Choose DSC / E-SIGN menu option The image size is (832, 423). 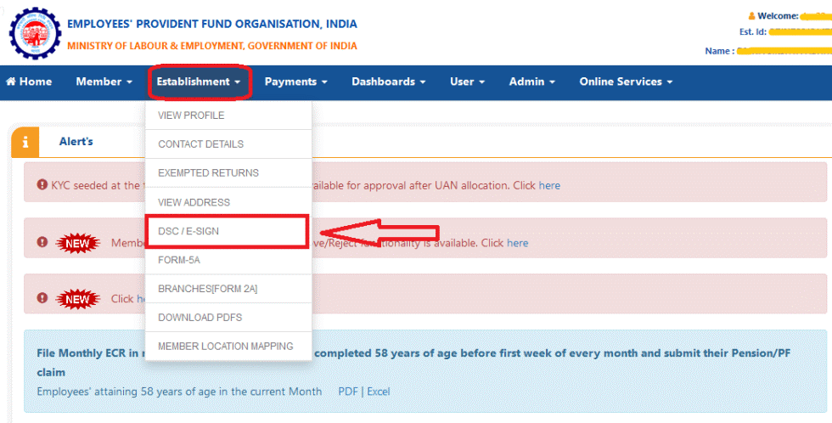[x=228, y=231]
